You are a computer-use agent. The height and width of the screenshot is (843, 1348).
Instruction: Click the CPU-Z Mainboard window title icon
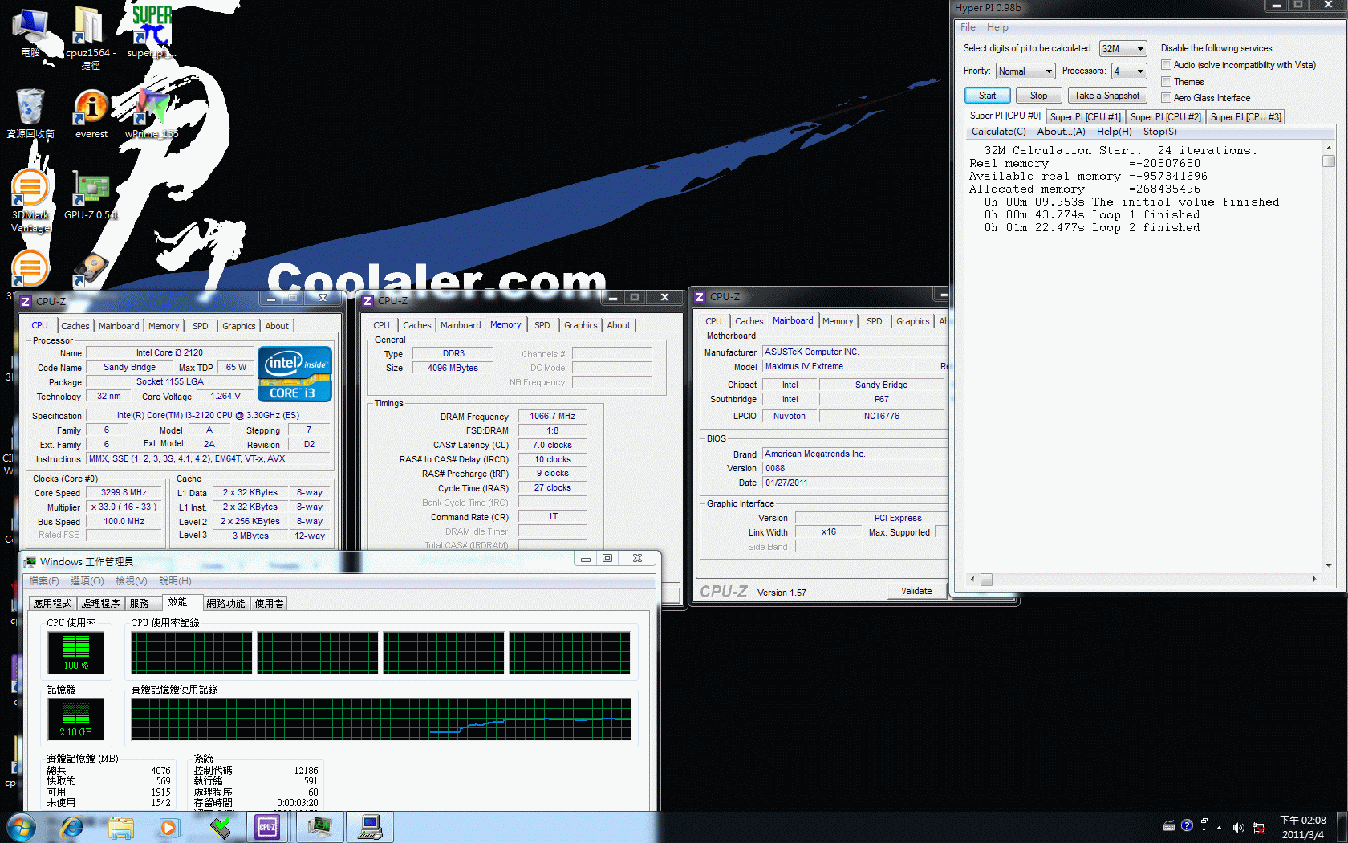(x=700, y=296)
